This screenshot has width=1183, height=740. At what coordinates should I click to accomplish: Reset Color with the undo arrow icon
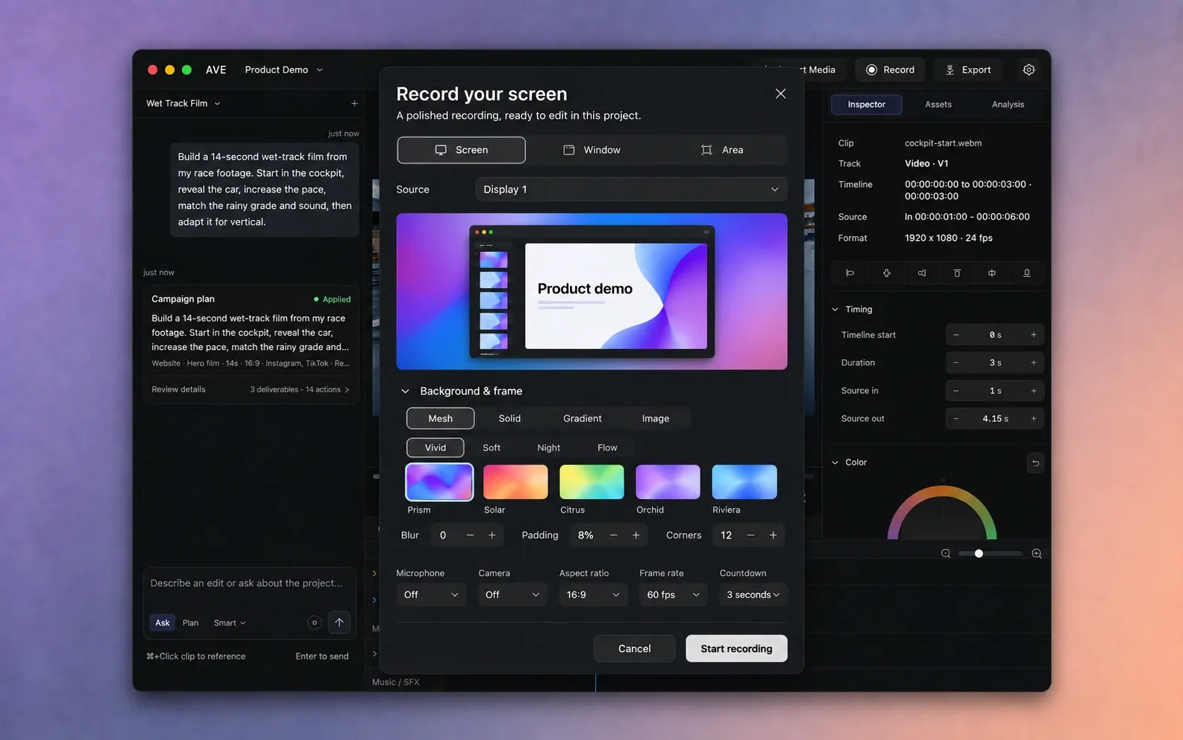pyautogui.click(x=1035, y=462)
